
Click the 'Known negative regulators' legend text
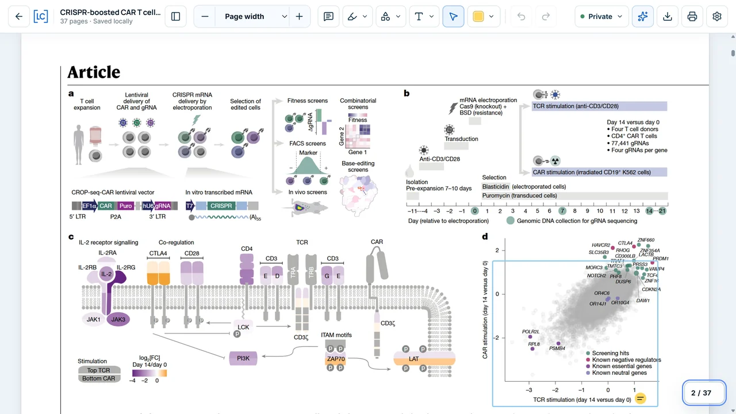click(627, 360)
